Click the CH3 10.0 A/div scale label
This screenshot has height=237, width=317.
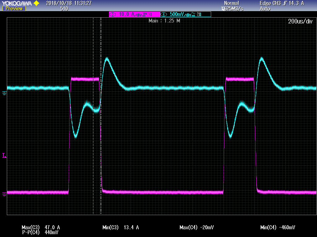coord(130,14)
